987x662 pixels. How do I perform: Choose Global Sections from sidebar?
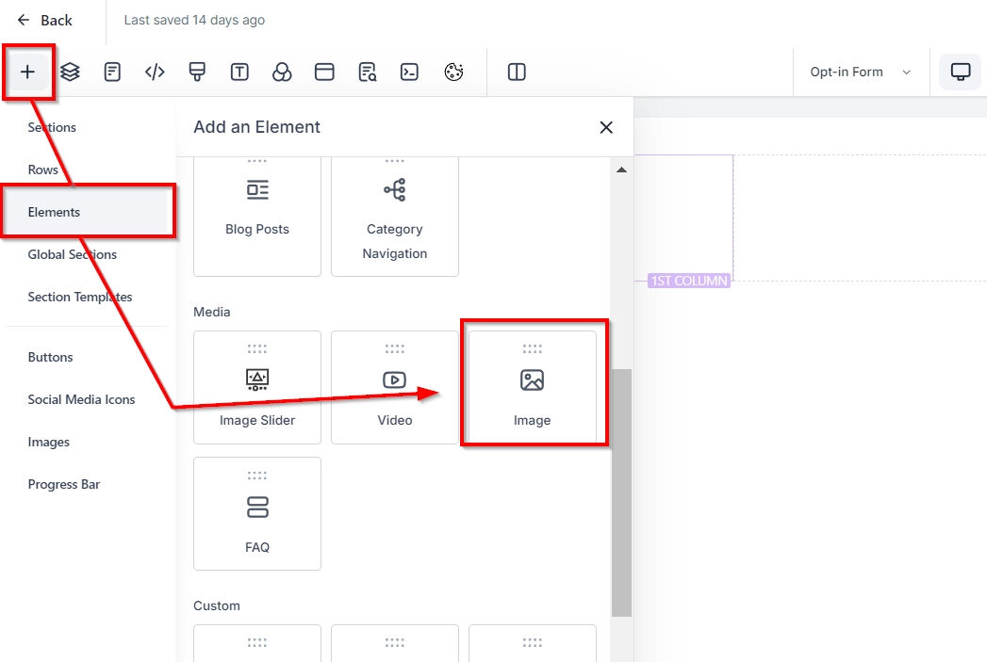(x=73, y=254)
